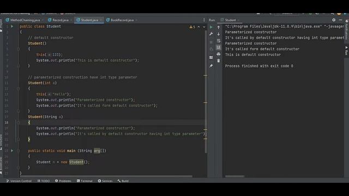Clear console with trash icon
The image size is (349, 196).
[x=218, y=60]
